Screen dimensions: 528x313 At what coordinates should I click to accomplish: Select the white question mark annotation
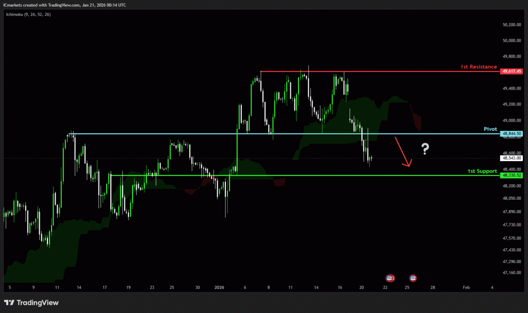tap(425, 149)
